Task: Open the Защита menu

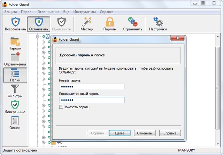Action: (11, 11)
